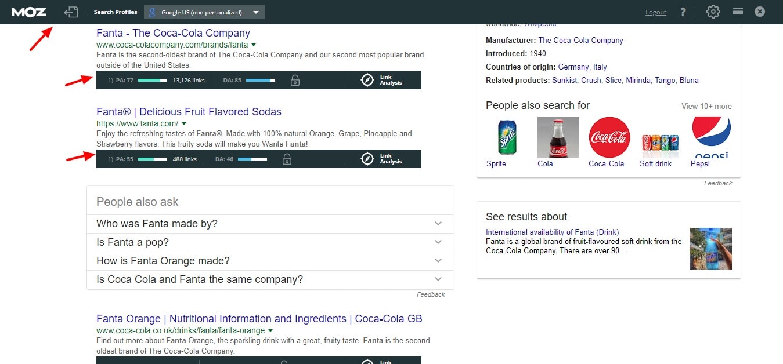Click Link Analysis for the fanta.com result
The height and width of the screenshot is (364, 783).
point(382,159)
